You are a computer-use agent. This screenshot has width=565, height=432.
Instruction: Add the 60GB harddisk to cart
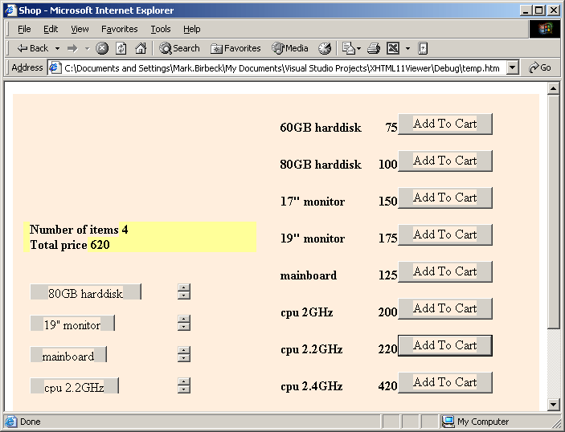444,124
